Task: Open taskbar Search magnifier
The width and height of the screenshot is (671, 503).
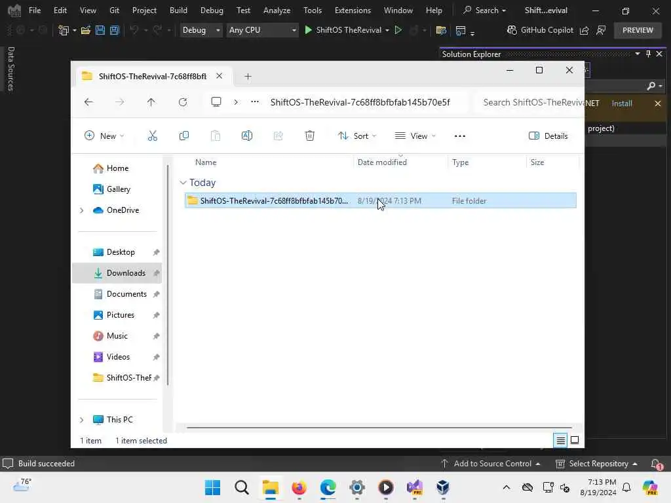Action: (x=242, y=487)
